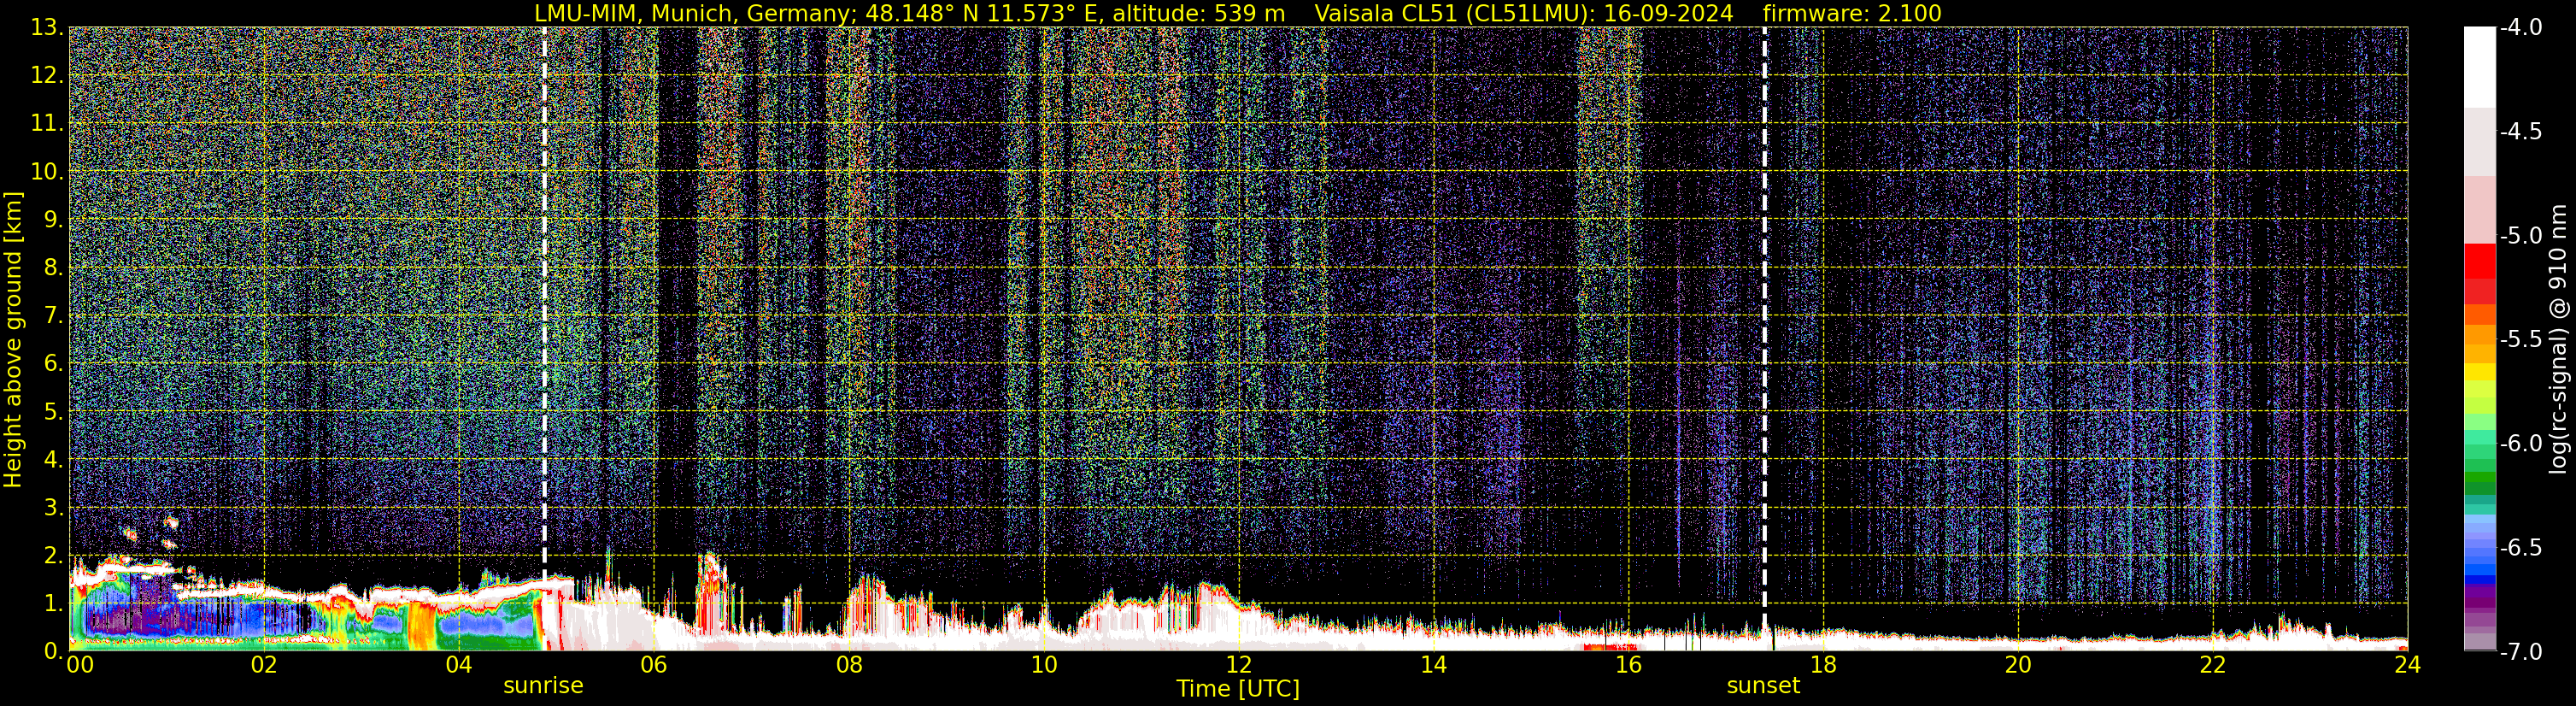Click the 'log(rc-signal) @ 910 nm' colorbar label

click(x=2558, y=340)
